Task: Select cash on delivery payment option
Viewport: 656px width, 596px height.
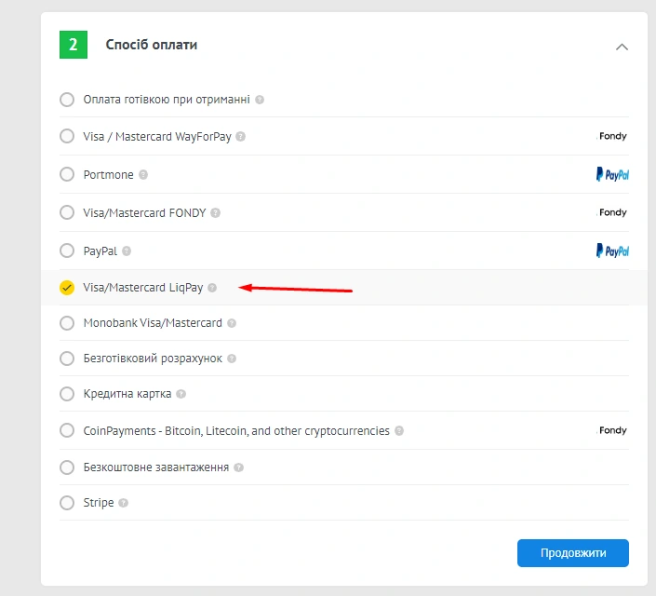Action: (67, 100)
